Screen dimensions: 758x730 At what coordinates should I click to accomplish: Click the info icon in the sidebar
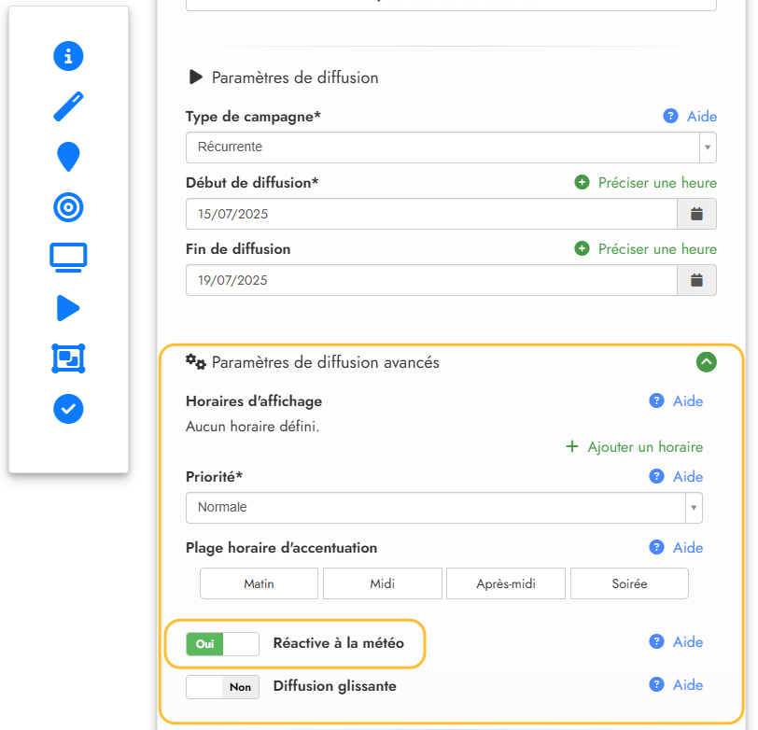[68, 56]
